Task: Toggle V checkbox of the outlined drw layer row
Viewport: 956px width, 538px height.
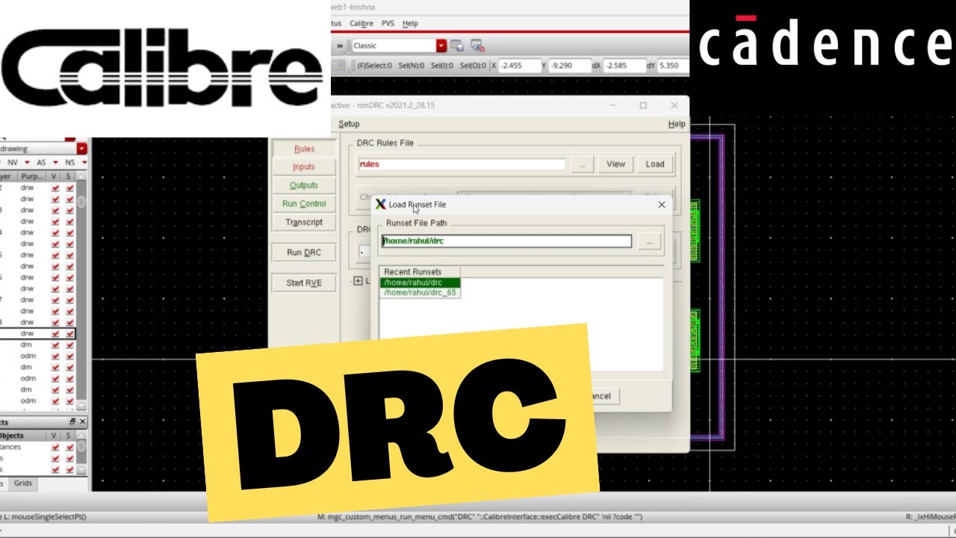Action: coord(55,333)
